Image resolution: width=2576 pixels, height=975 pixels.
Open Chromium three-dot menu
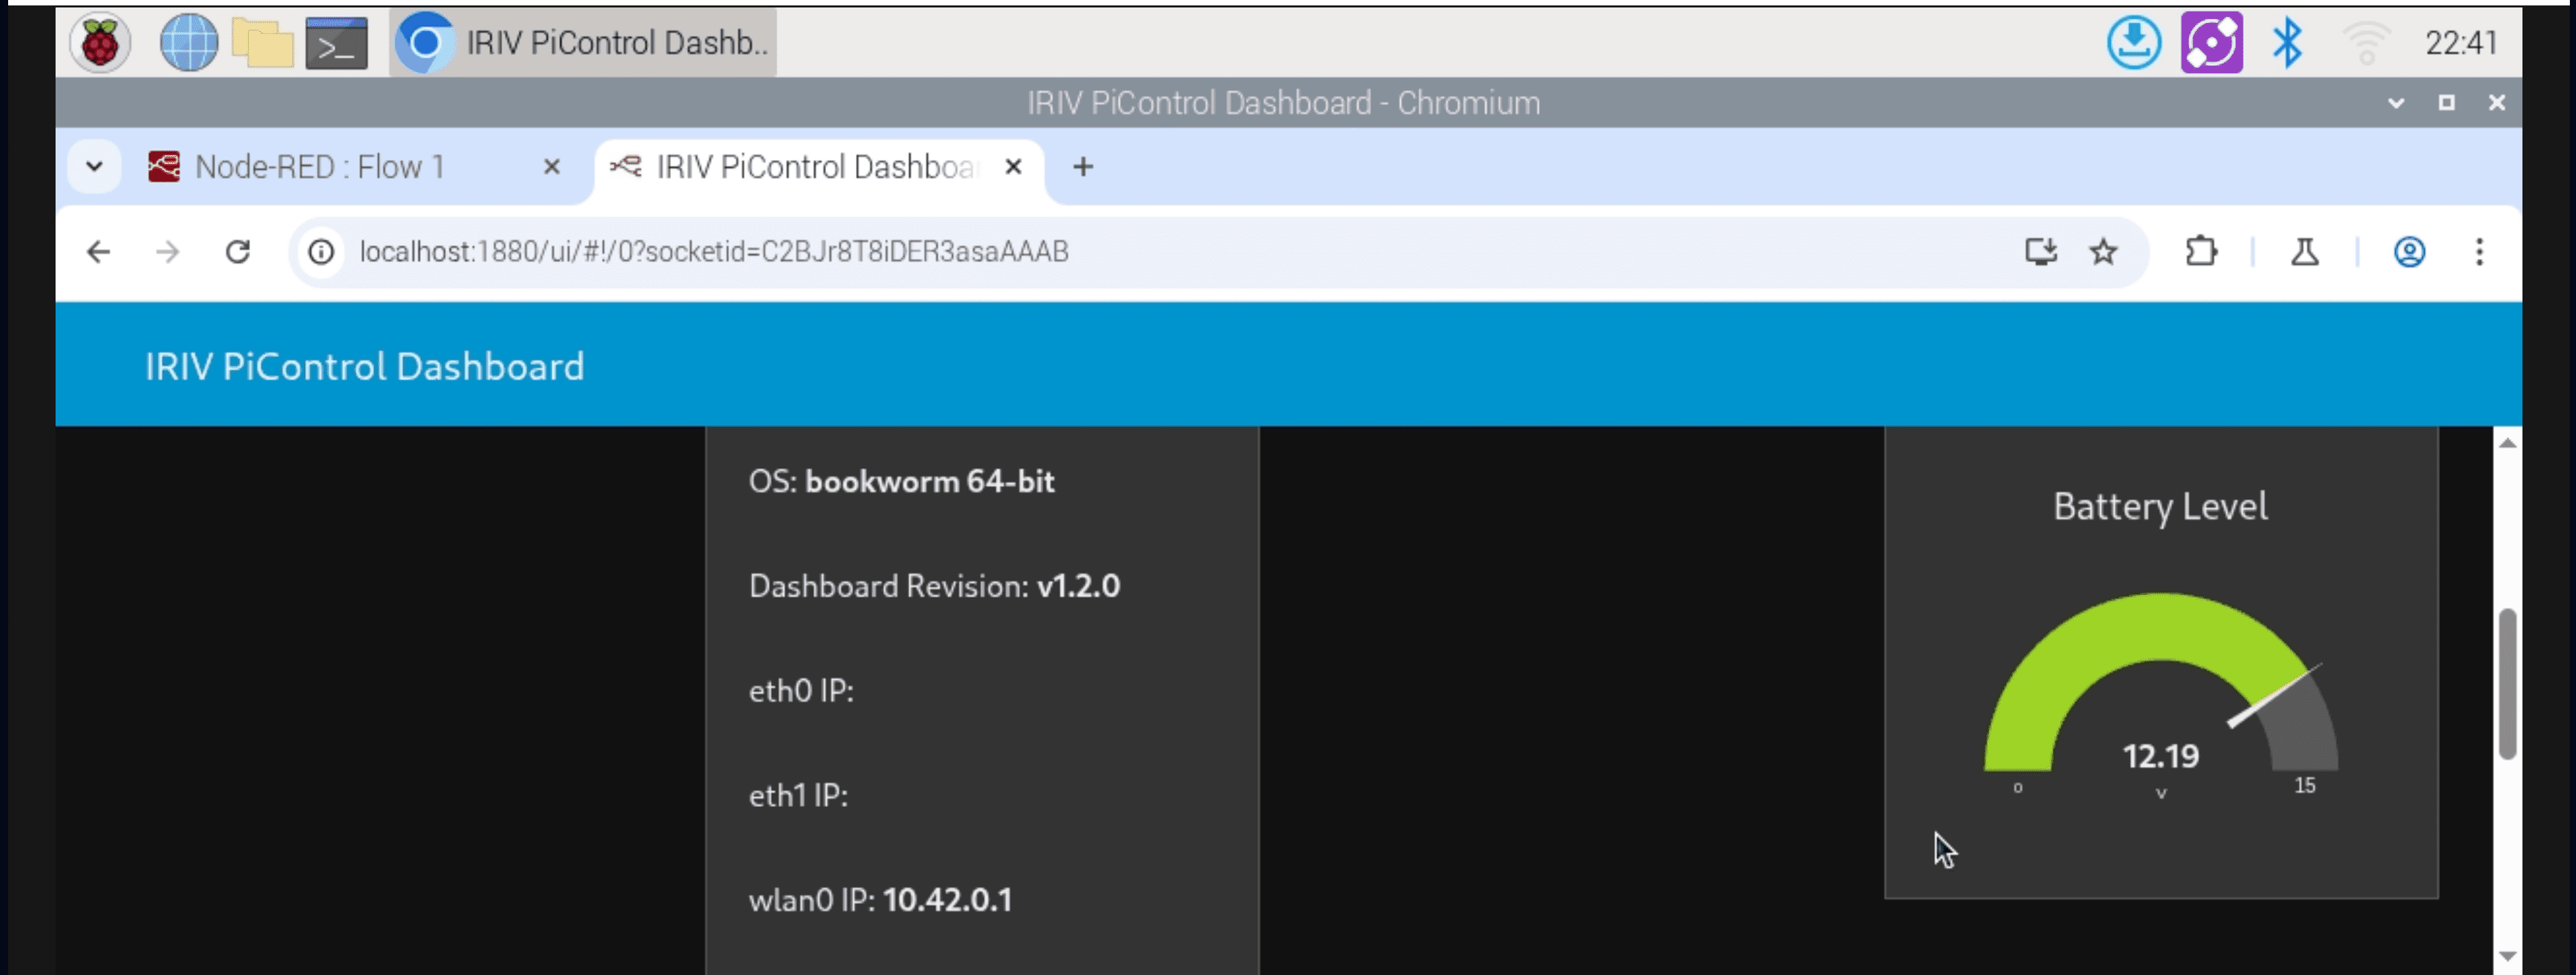tap(2479, 251)
